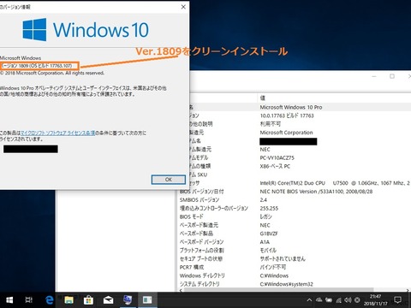
Task: Open File Explorer from the taskbar
Action: [x=68, y=300]
